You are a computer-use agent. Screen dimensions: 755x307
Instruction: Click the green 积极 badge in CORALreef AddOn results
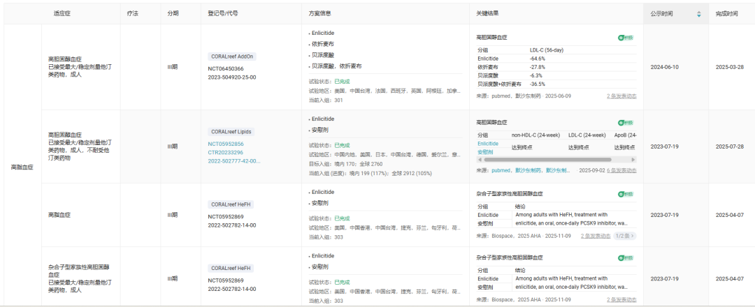(x=626, y=38)
